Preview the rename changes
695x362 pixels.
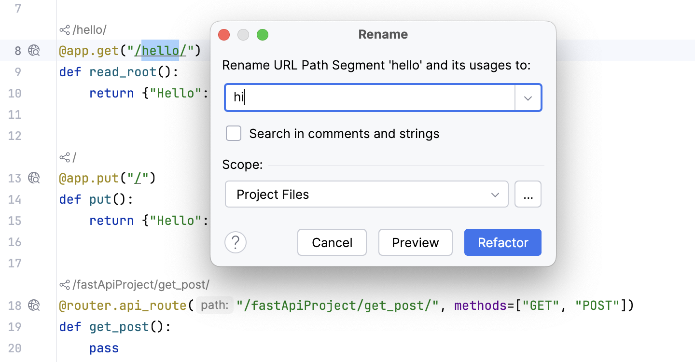tap(415, 242)
